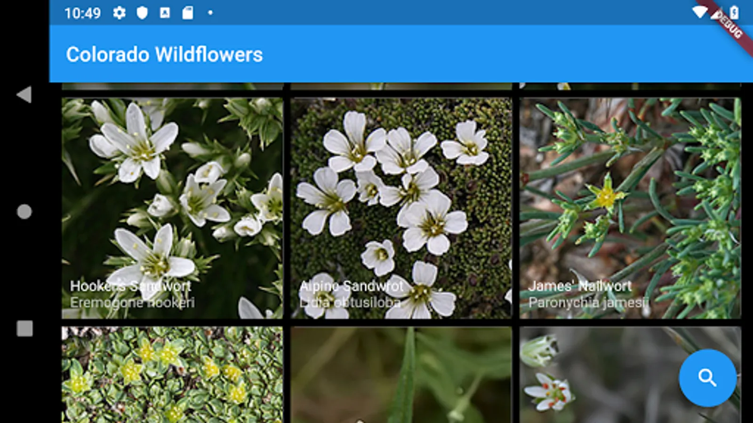
Task: Tap Paronychia jamesii scientific name label
Action: (x=588, y=303)
